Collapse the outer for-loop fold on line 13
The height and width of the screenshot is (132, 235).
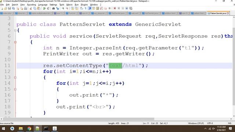(15, 77)
